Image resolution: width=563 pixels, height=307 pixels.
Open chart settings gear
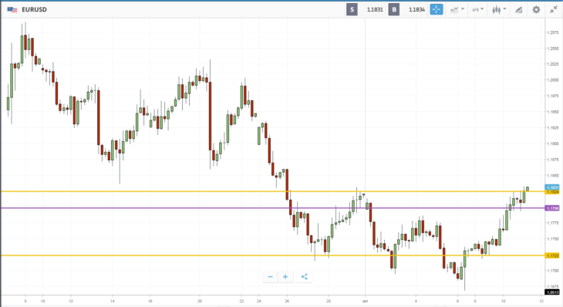pyautogui.click(x=536, y=10)
